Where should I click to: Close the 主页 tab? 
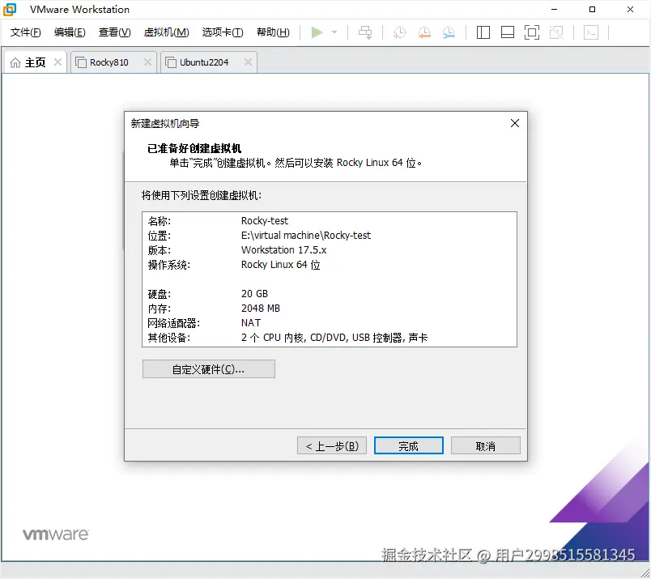(57, 62)
